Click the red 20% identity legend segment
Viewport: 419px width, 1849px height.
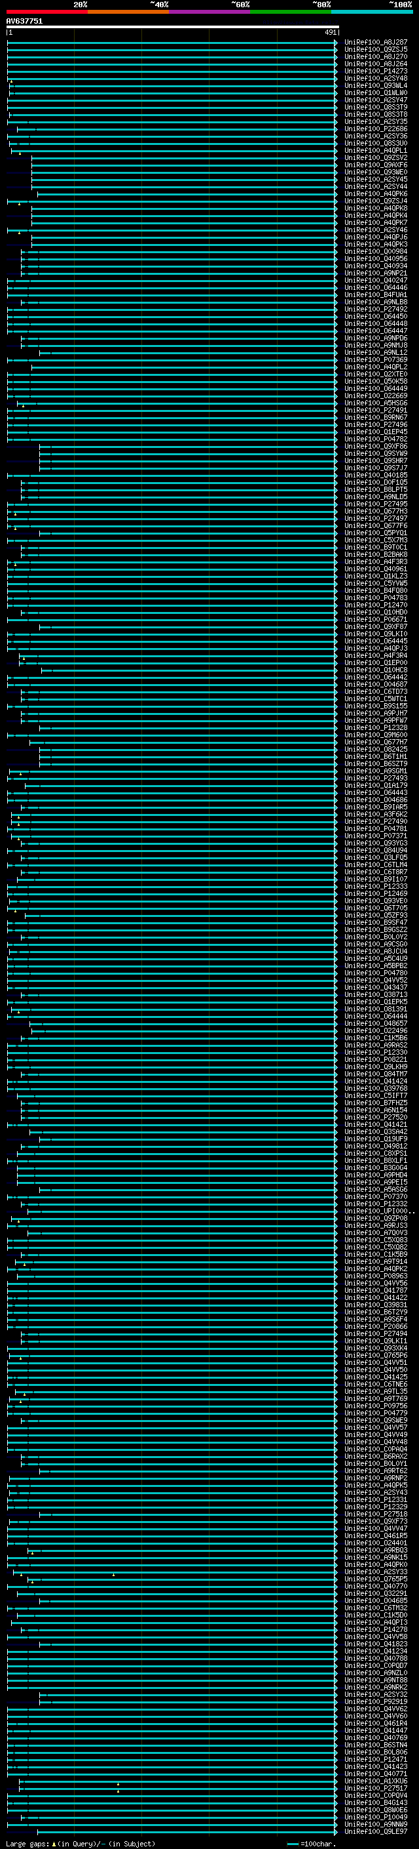point(46,12)
